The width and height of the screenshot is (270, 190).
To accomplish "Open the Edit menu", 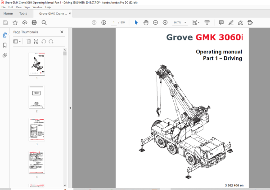I will pos(11,7).
